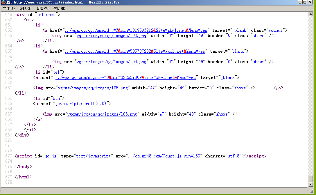The width and height of the screenshot is (316, 195).
Task: Follow the l02.png image source link
Action: 111,36
